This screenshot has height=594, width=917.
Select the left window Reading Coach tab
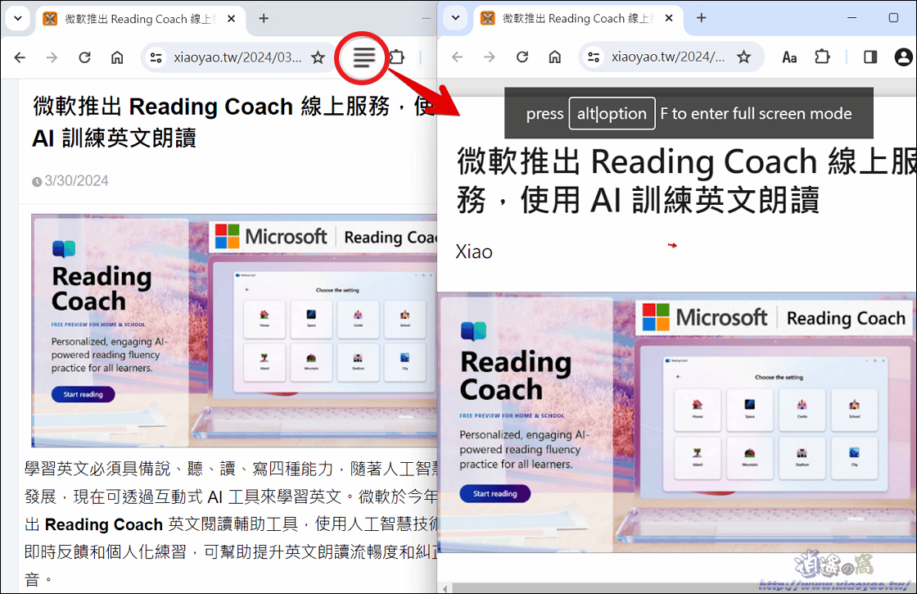[140, 19]
